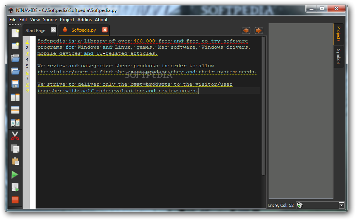Split editor horizontally icon

(x=15, y=110)
